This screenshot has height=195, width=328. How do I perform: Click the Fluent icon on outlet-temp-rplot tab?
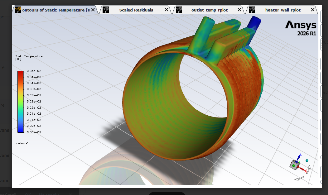[x=179, y=10]
